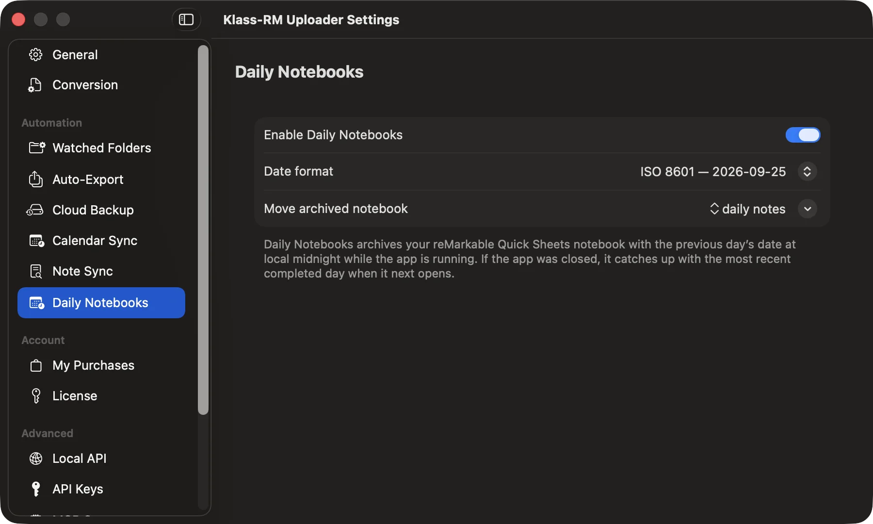Click the Enable Daily Notebooks label
Viewport: 873px width, 524px height.
[x=333, y=135]
